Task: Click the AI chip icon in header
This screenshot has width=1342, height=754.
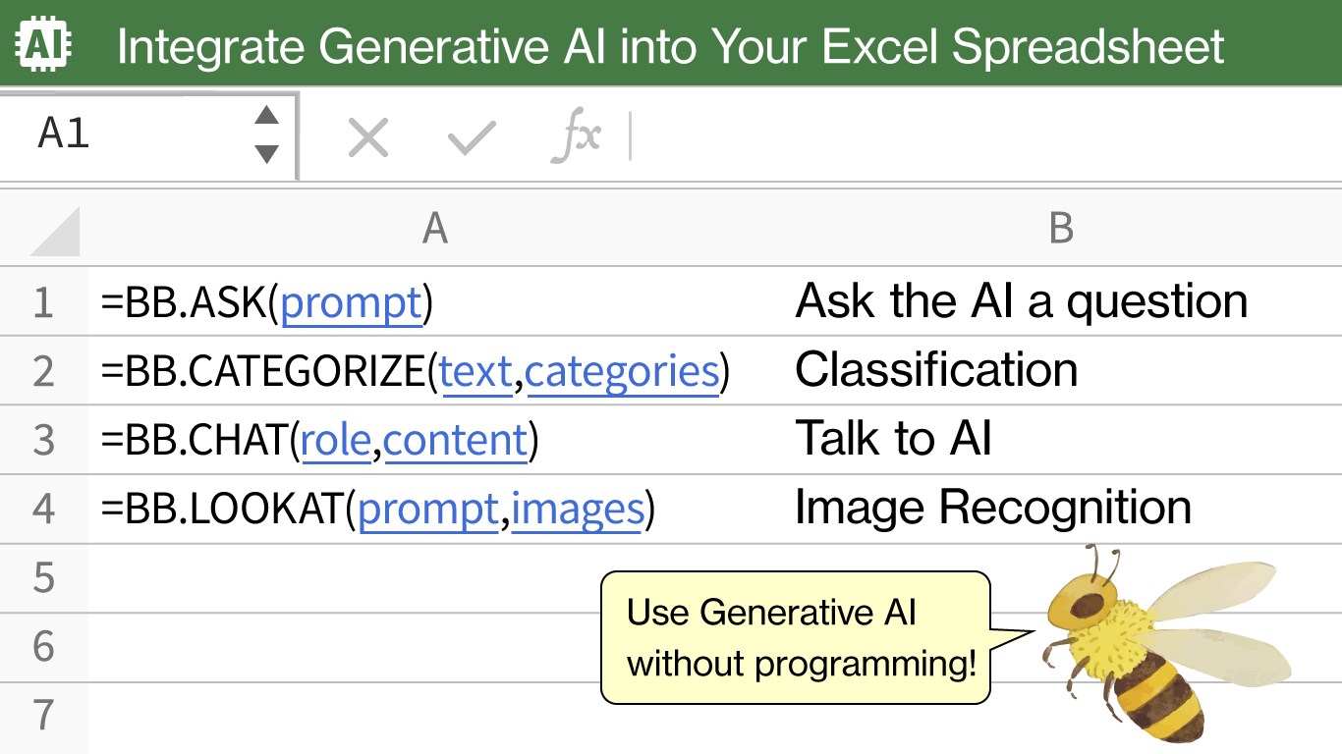Action: 44,43
